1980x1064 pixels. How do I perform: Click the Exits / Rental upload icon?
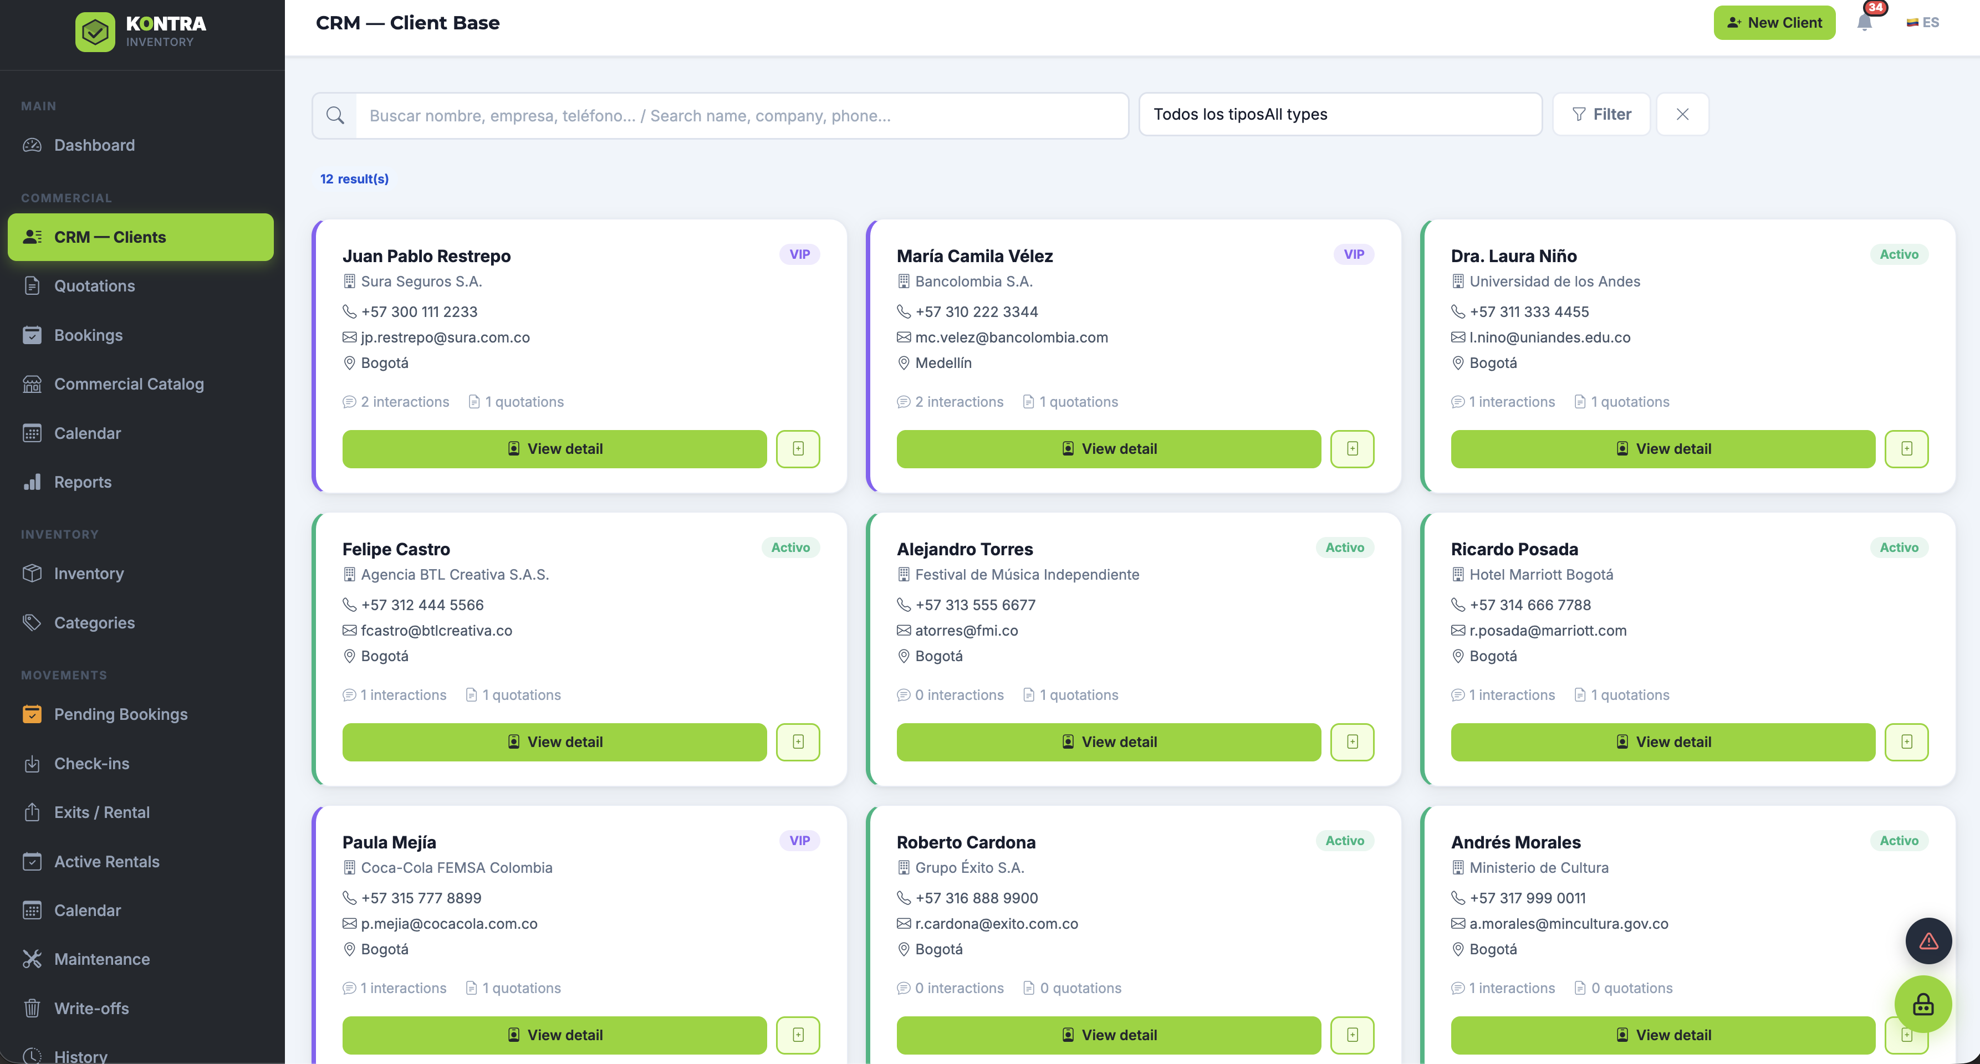[32, 812]
